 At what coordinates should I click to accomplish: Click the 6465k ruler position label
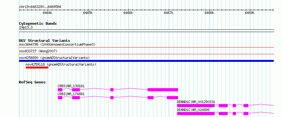coord(88,13)
